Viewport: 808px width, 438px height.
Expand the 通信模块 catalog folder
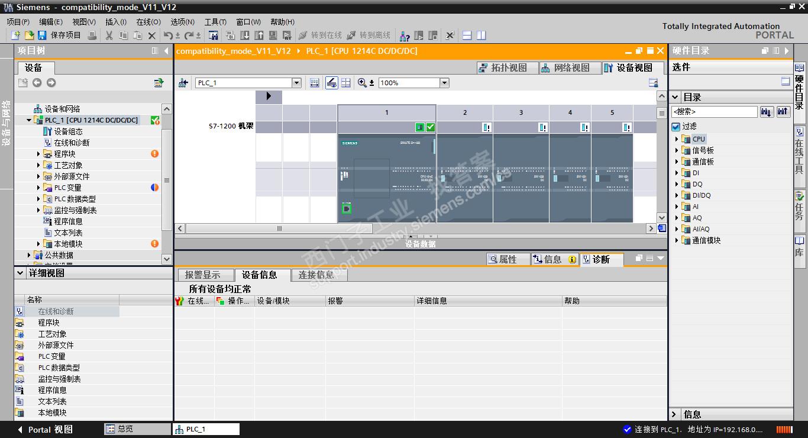(x=677, y=240)
